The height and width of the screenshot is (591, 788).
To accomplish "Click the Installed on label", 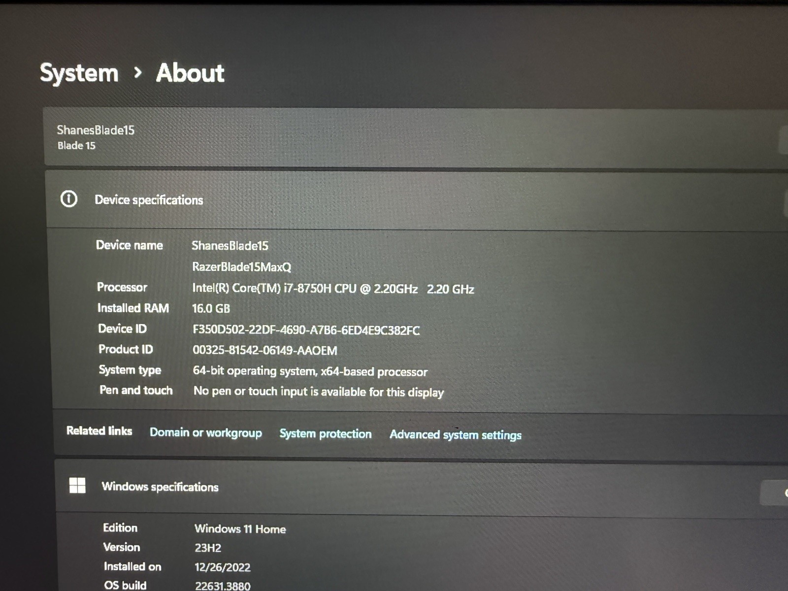I will [132, 567].
